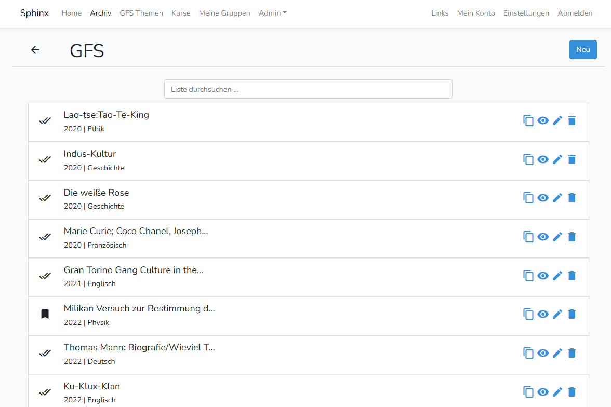Click the bookmark icon on Milikan Versuch

click(45, 314)
